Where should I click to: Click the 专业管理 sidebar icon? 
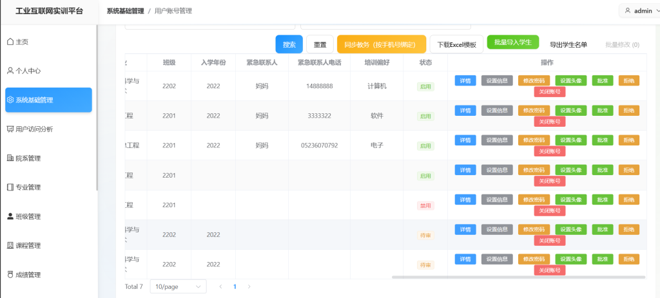pos(10,187)
